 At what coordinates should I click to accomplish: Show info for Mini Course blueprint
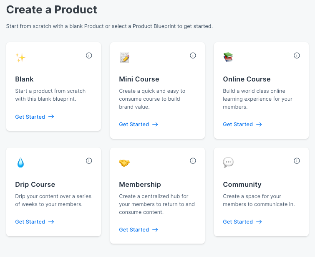click(193, 56)
